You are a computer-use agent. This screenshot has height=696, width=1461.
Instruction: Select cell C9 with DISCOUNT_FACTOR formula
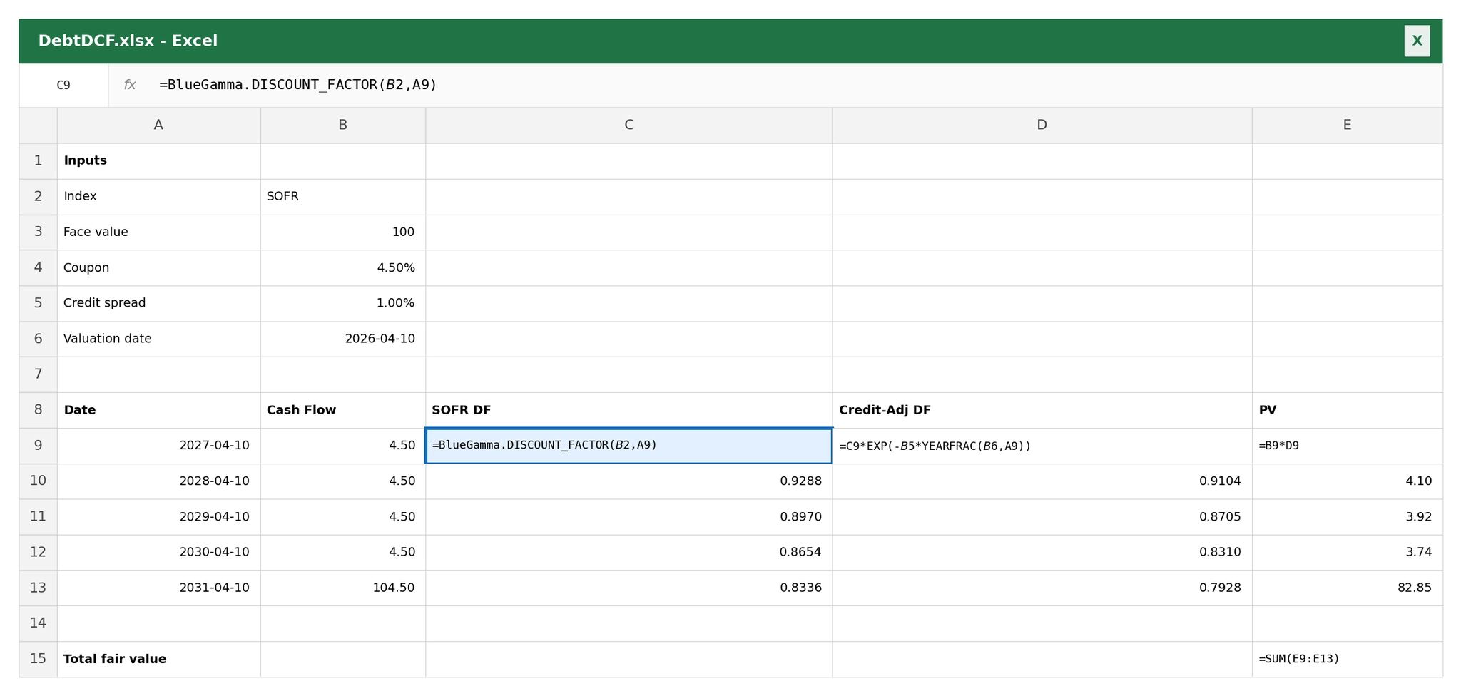[x=629, y=446]
